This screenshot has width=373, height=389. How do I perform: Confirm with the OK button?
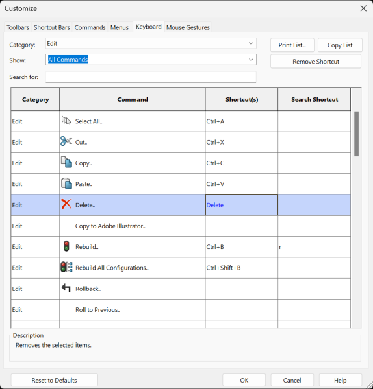coord(244,380)
